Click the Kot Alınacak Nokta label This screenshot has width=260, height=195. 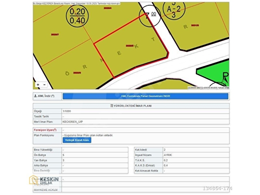point(147,171)
